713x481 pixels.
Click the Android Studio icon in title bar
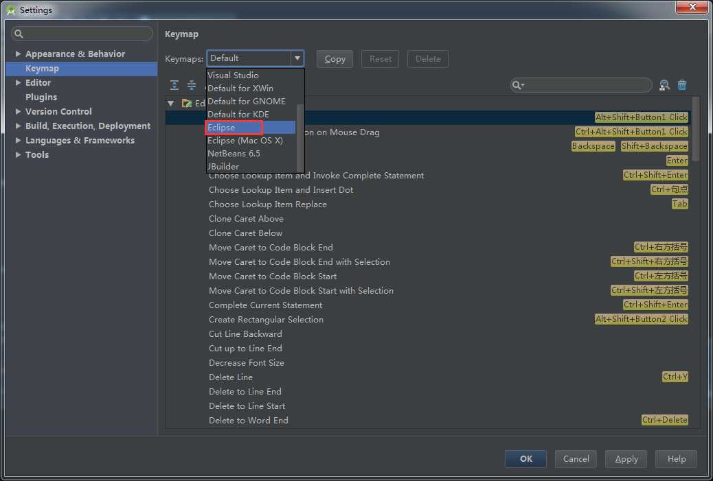[x=11, y=10]
